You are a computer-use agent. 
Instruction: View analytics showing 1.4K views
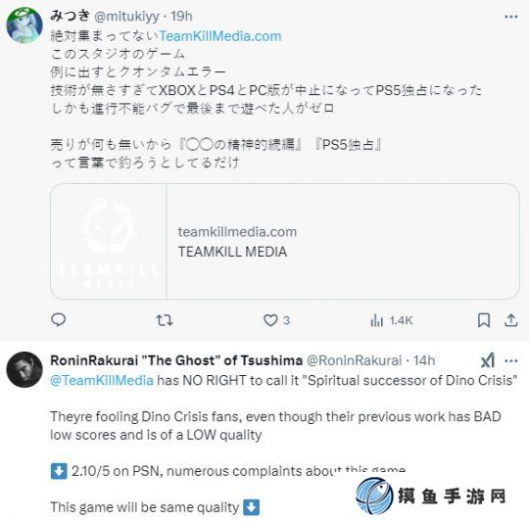click(391, 320)
